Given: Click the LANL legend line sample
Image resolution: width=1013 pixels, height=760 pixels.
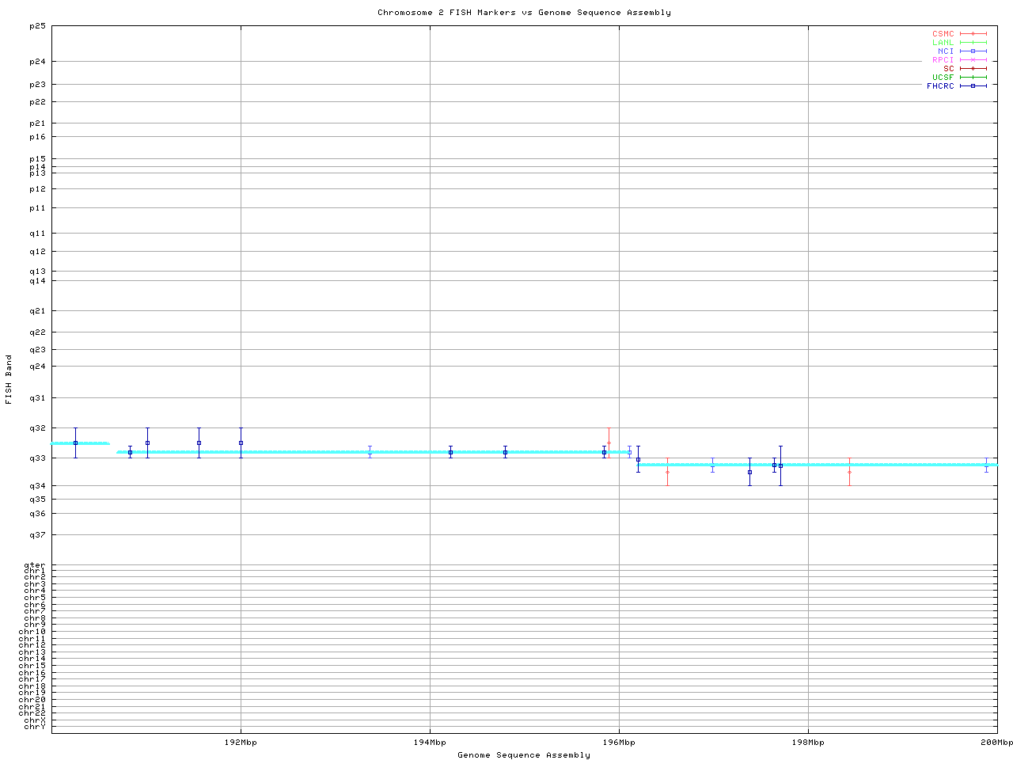Looking at the screenshot, I should [x=973, y=43].
